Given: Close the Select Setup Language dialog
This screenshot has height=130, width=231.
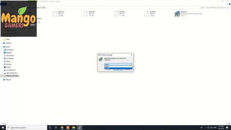Looking at the screenshot, I should [131, 55].
